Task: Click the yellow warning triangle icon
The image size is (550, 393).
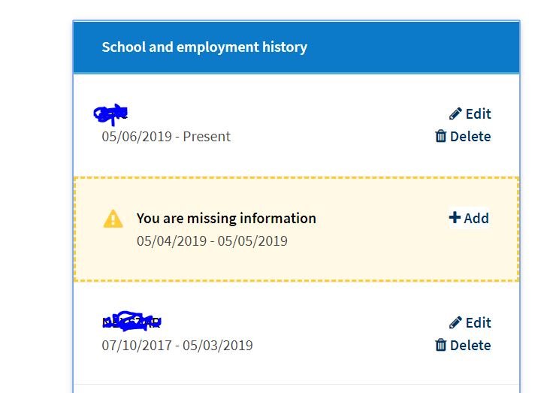Action: (x=113, y=219)
